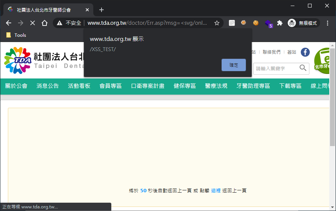Open the Tools bookmark folder

coord(16,35)
